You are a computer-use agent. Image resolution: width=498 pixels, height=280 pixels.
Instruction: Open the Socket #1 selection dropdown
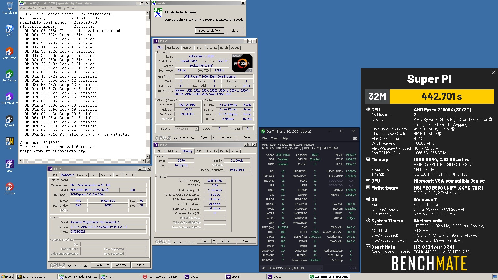coord(196,129)
